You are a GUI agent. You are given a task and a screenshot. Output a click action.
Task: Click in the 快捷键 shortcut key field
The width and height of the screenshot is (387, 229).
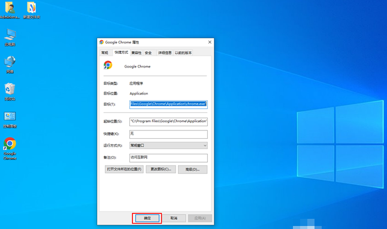tap(168, 134)
